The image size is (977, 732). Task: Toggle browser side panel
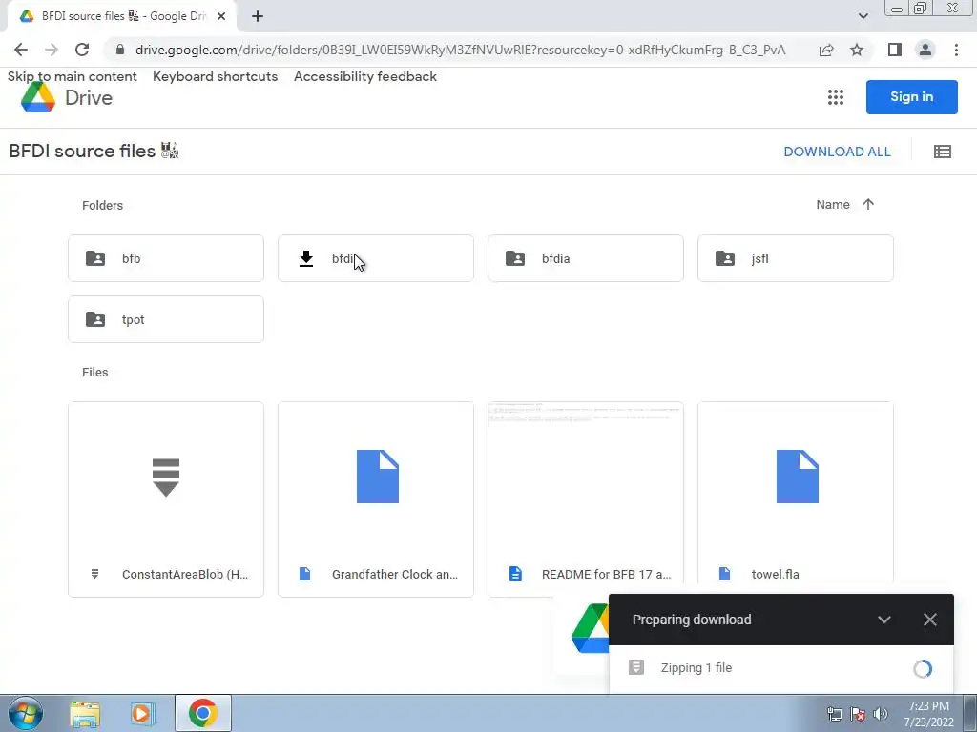tap(895, 50)
